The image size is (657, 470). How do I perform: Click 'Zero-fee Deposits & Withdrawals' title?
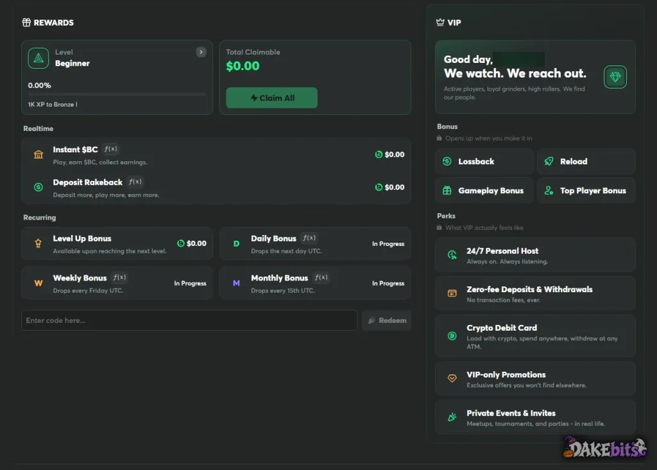tap(529, 290)
